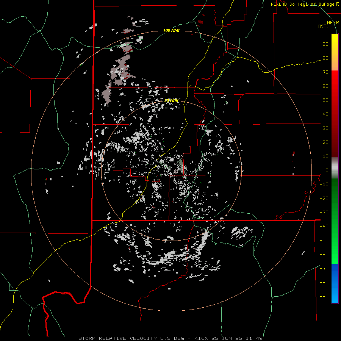Click the negative 20 scale value
This screenshot has height=341, width=341.
click(x=324, y=199)
